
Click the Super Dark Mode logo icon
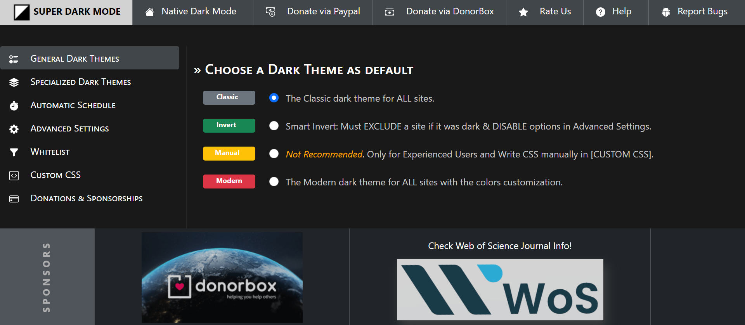22,12
